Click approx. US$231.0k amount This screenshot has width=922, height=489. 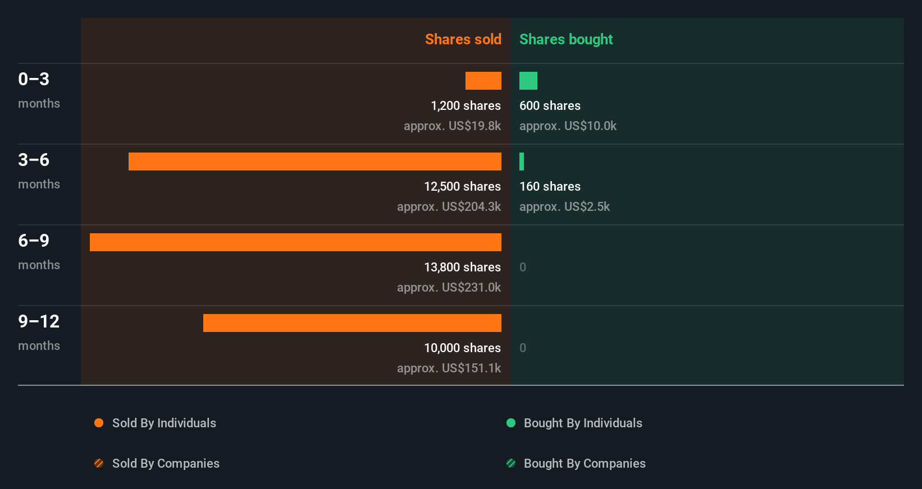[x=449, y=287]
